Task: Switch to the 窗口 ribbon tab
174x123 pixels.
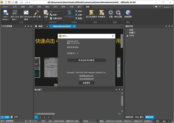Action: tap(79, 7)
